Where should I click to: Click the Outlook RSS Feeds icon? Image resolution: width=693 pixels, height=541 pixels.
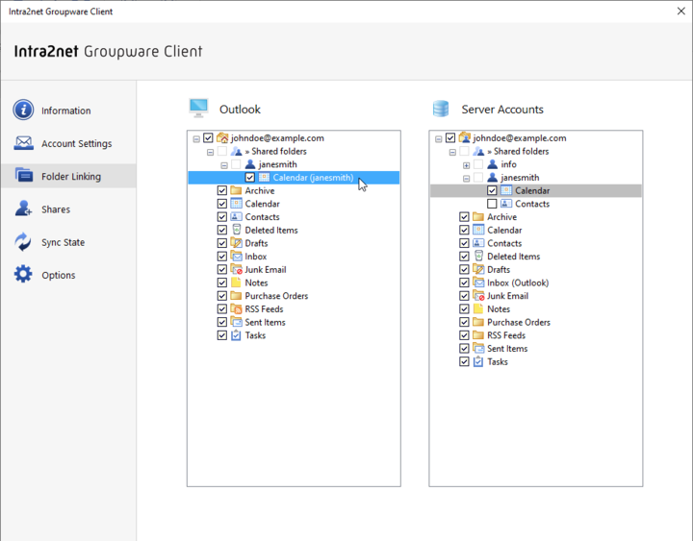[237, 308]
